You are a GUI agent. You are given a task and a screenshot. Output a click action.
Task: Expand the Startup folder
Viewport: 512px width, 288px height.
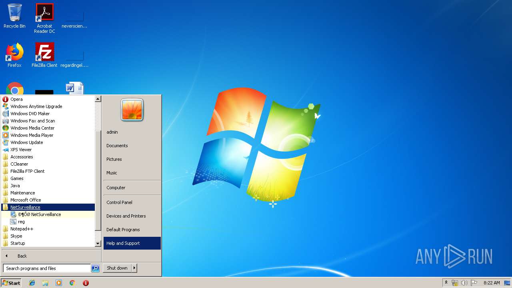(48, 243)
